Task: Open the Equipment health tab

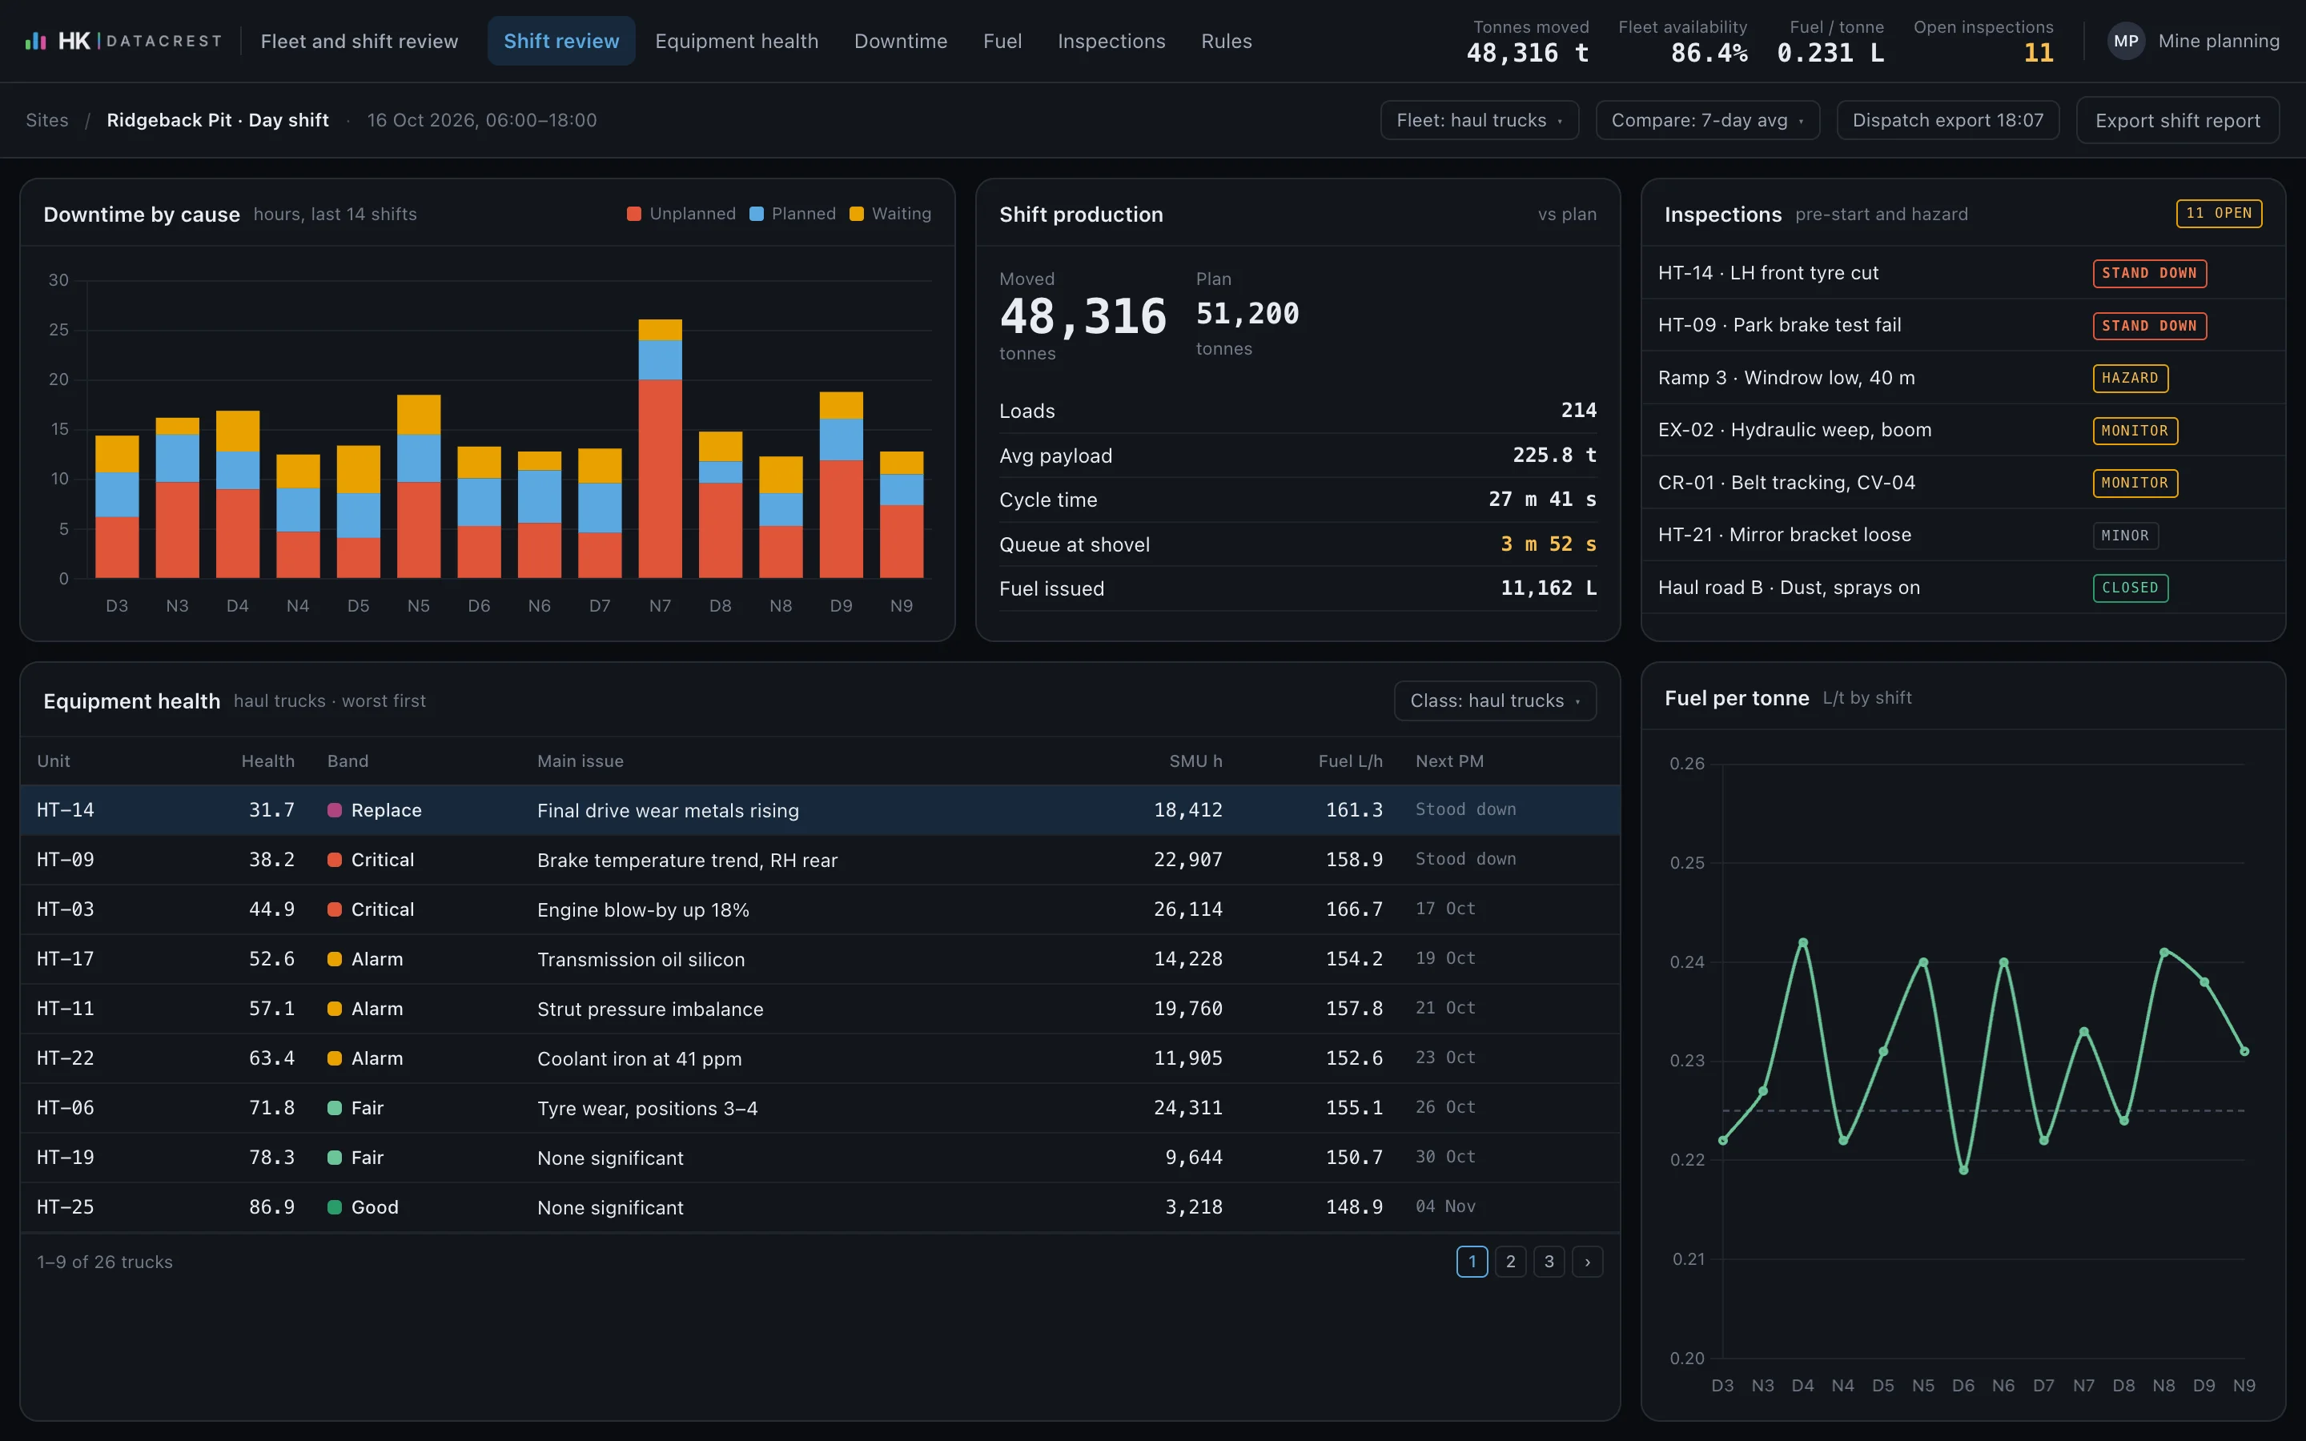Action: (737, 41)
